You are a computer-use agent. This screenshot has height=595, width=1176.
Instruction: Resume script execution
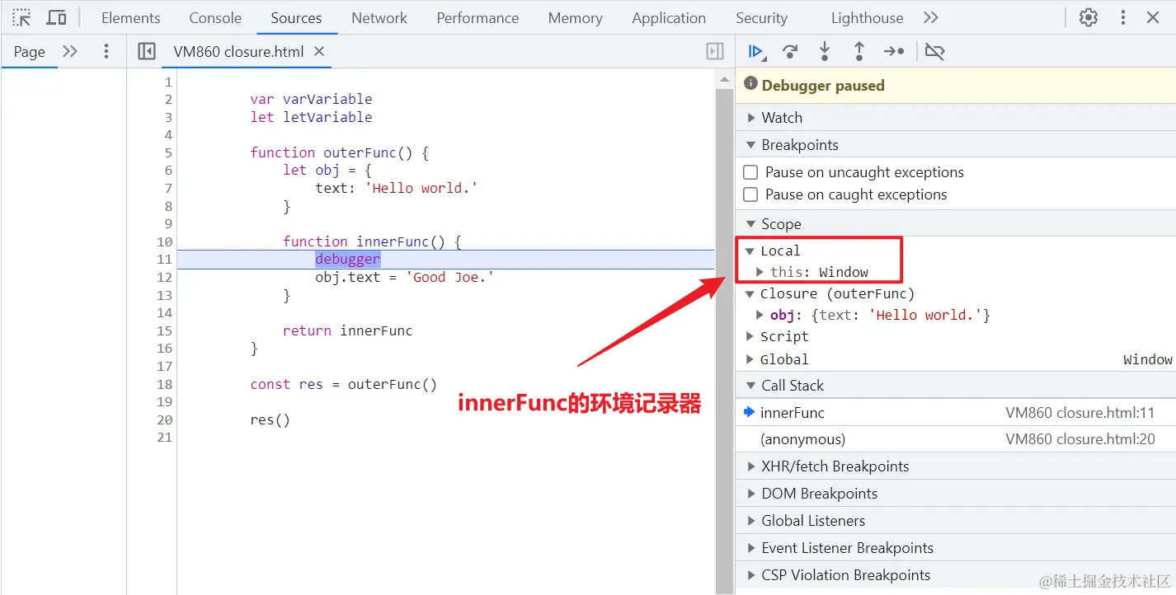(x=755, y=51)
